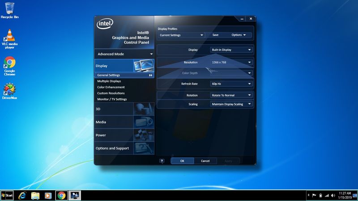Click the Cancel button
The image size is (358, 201).
click(205, 161)
